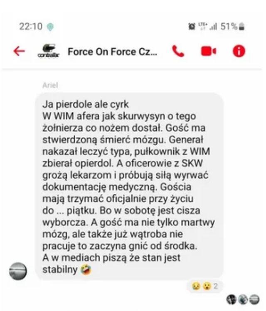Open conversation info with the red i icon
Viewport: 266px width, 311px height.
click(239, 51)
